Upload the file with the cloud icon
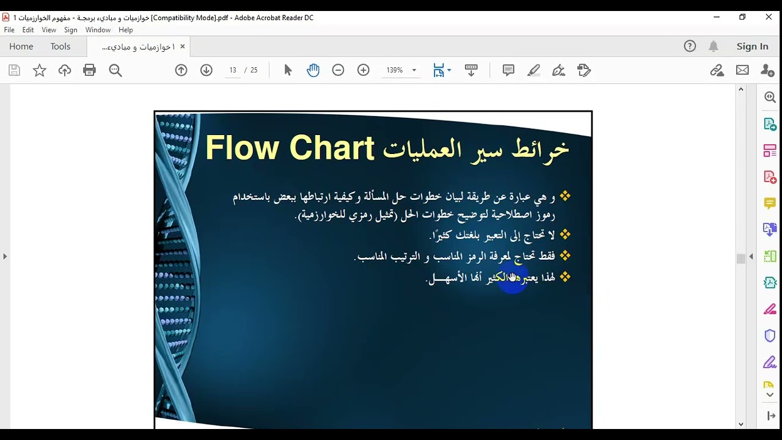782x440 pixels. 65,70
